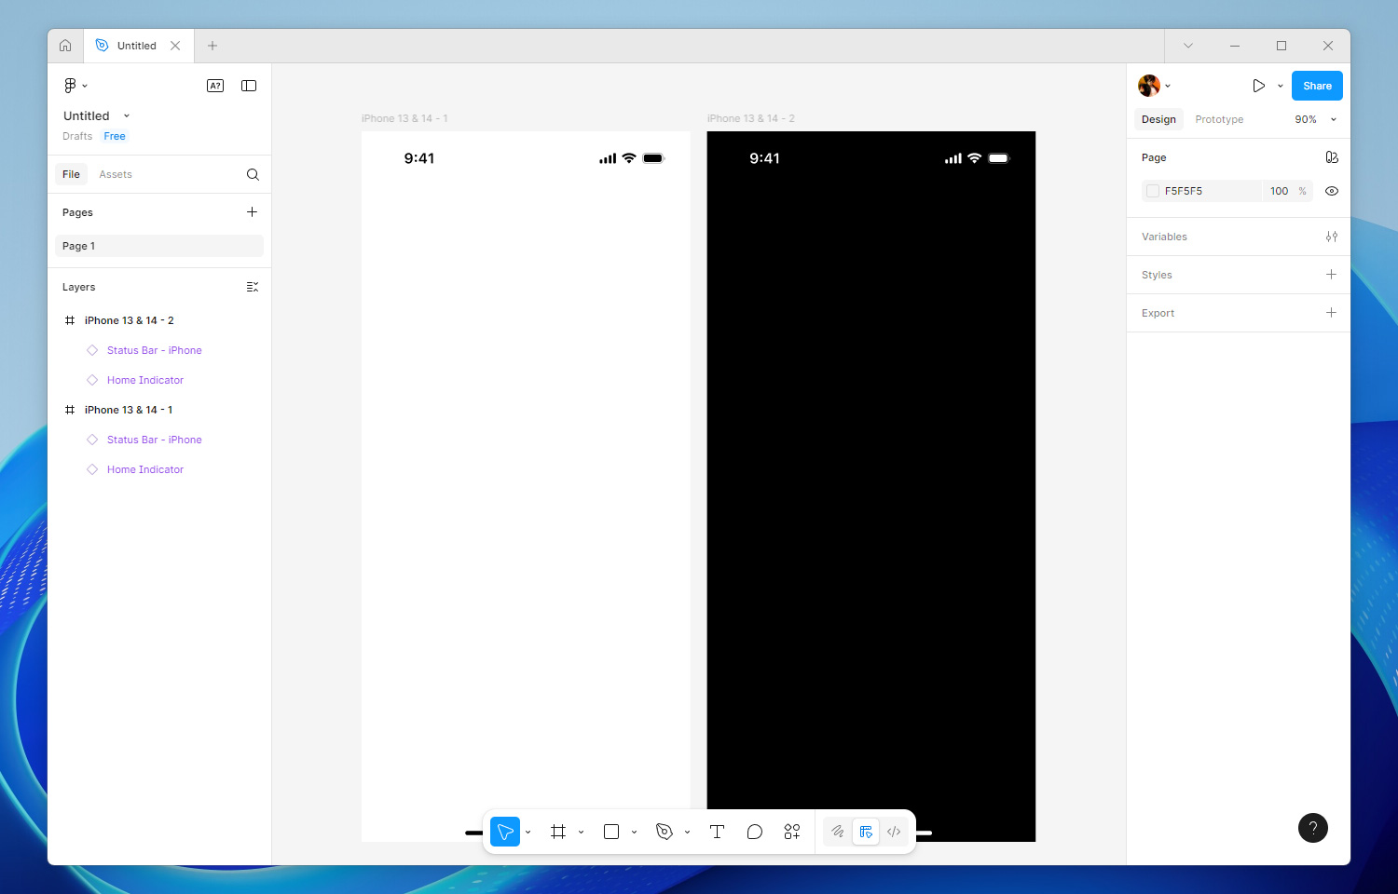Click the page opacity 100 field
The image size is (1398, 894).
pyautogui.click(x=1279, y=191)
